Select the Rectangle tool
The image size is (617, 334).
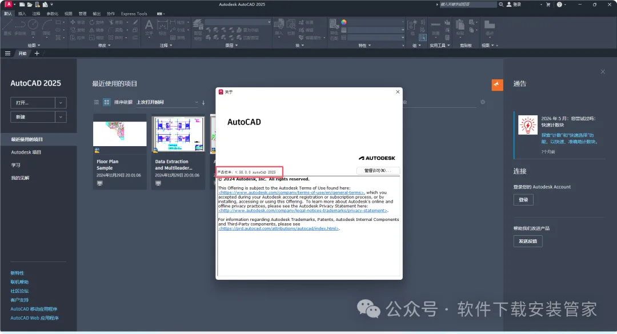coord(58,22)
